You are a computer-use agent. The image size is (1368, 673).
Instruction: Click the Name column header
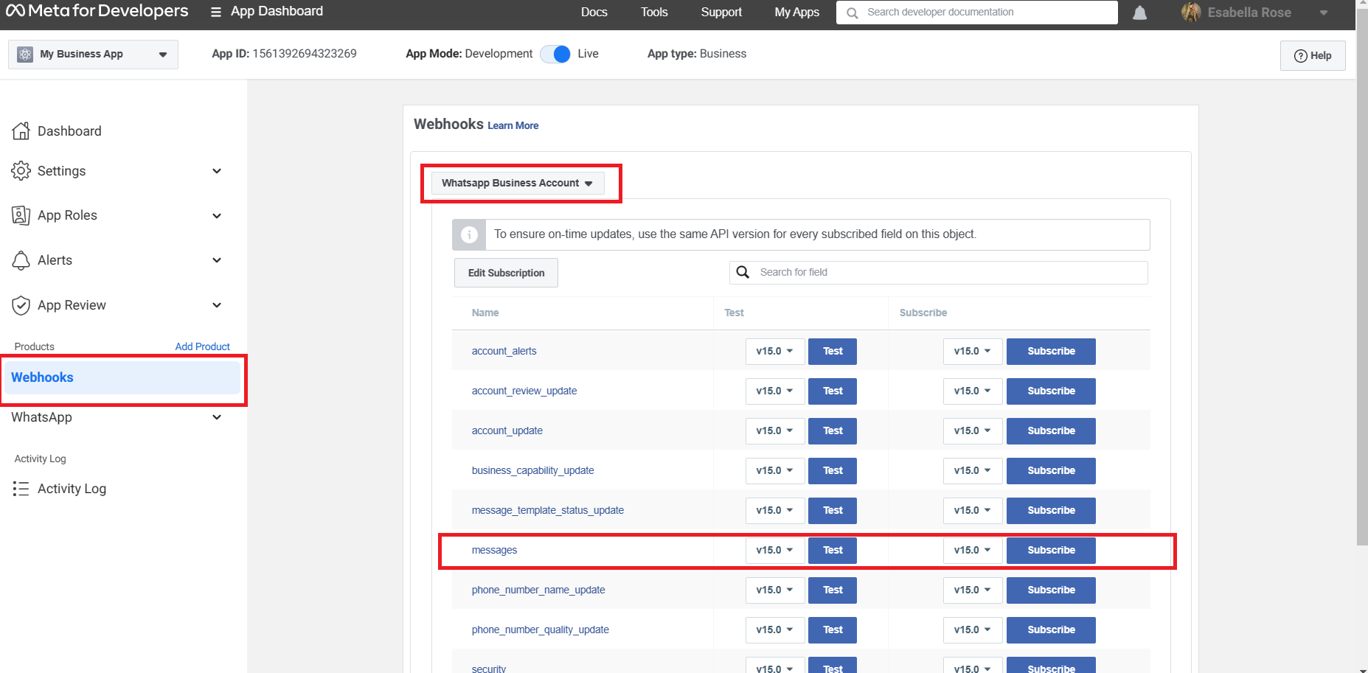[x=485, y=313]
